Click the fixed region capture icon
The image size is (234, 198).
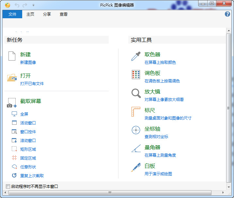[x=14, y=158]
